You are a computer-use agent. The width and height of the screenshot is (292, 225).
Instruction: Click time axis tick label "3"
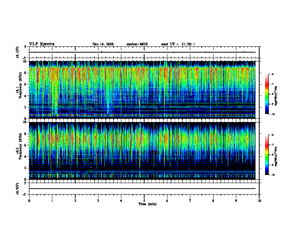click(98, 201)
